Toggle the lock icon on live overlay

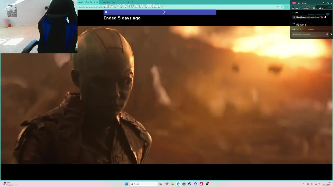[x=323, y=3]
